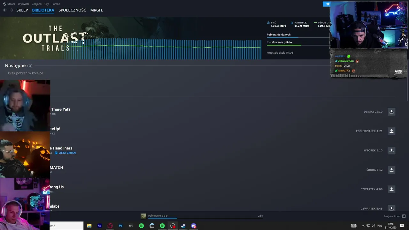This screenshot has width=409, height=230.
Task: Open the Windows notification center
Action: pos(402,226)
